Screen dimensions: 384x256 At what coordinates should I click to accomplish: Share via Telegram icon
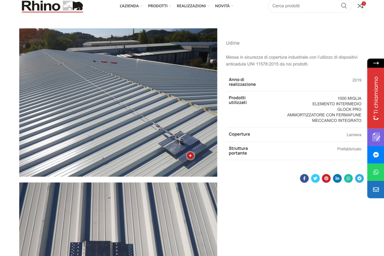[x=359, y=178]
